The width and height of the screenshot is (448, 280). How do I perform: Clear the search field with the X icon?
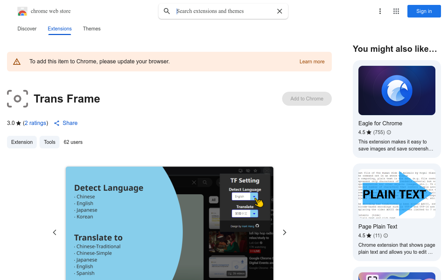pos(280,11)
